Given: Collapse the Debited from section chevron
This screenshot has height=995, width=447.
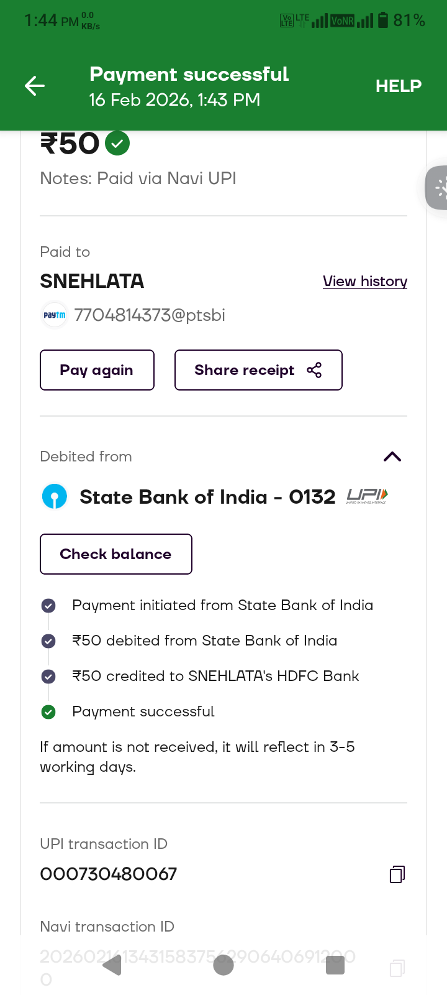Looking at the screenshot, I should (392, 456).
